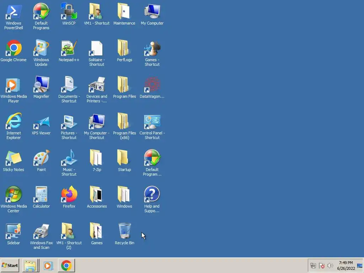Select the Internet Explorer desktop icon
The image size is (364, 273).
(x=14, y=121)
